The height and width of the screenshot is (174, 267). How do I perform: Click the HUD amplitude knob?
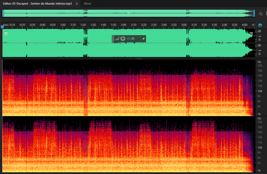coord(123,38)
